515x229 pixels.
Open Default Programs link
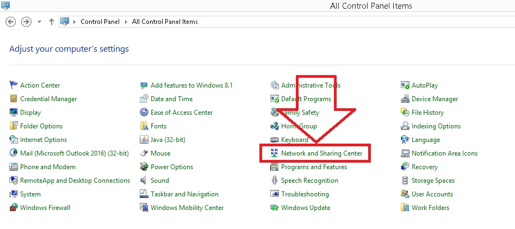point(306,99)
